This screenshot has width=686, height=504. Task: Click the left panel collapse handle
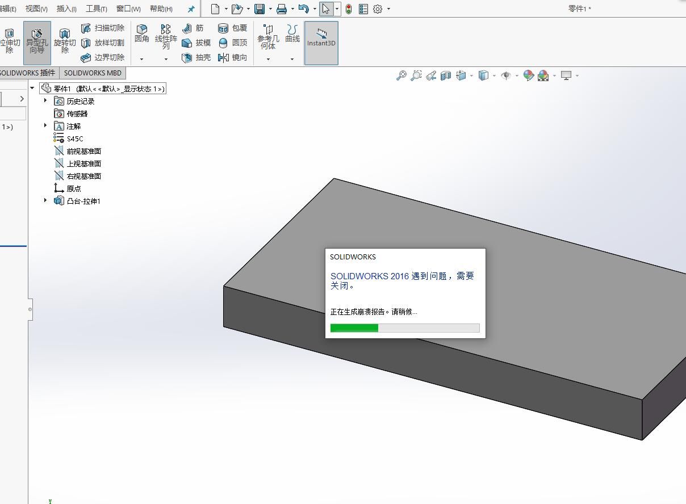30,309
